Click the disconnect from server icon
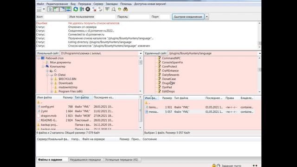Image resolution: width=297 pixels, height=167 pixels. point(94,9)
